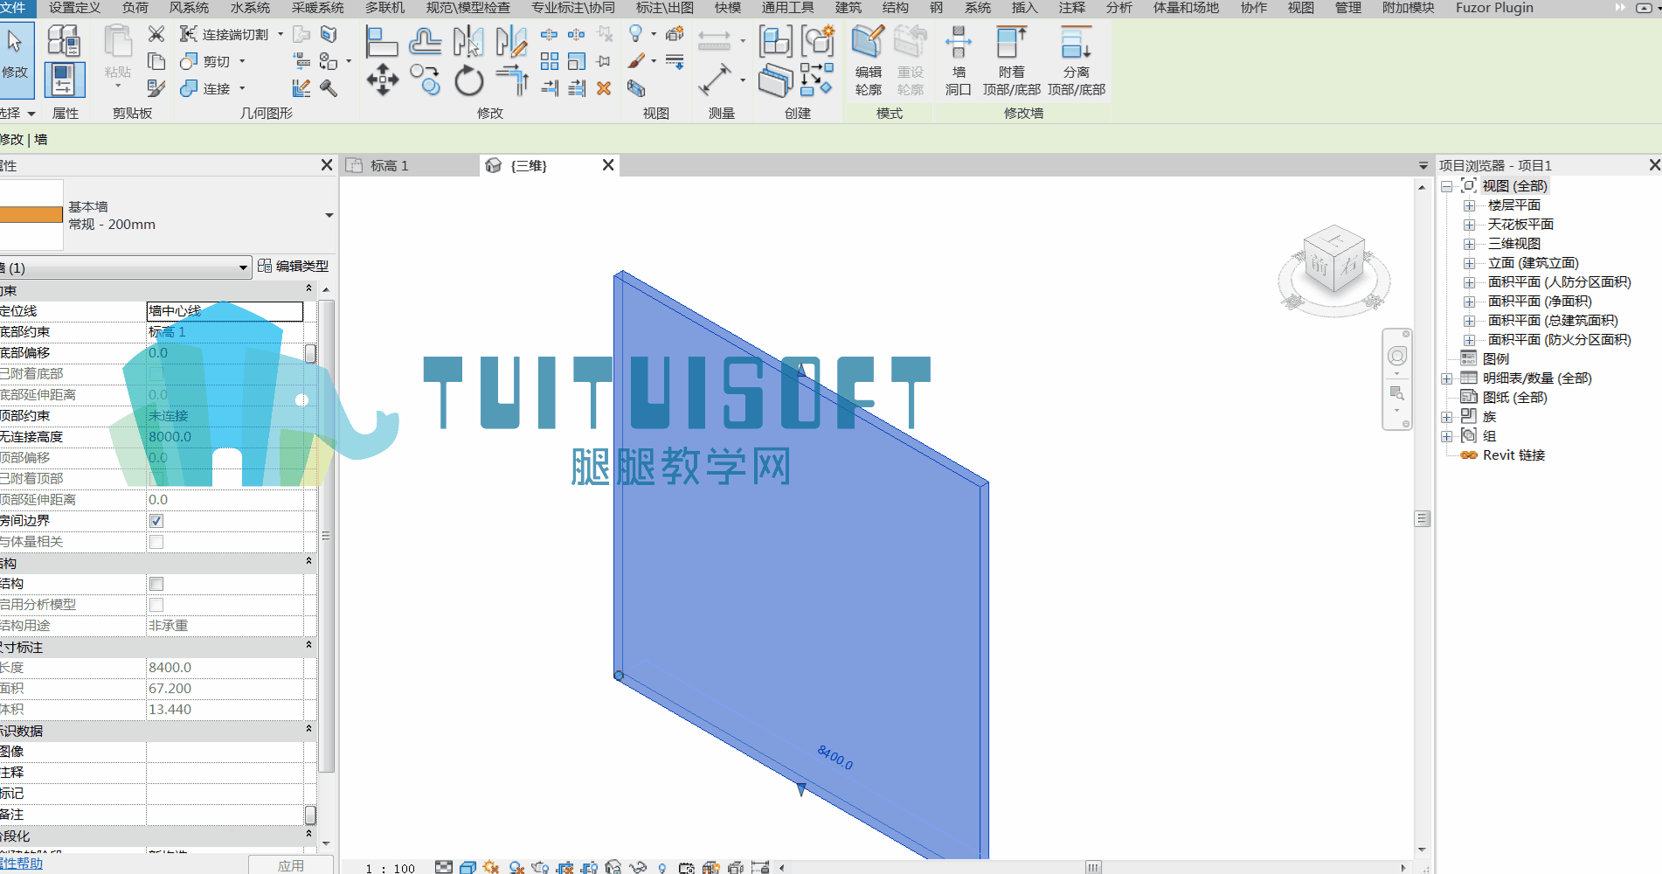Viewport: 1662px width, 874px height.
Task: Click the Edit Profile button
Action: pyautogui.click(x=868, y=60)
